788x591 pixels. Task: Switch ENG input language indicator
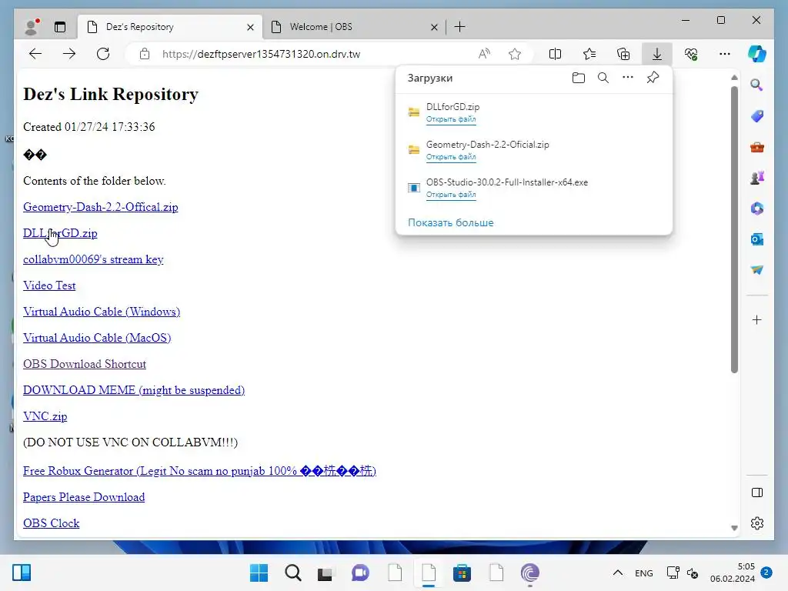pyautogui.click(x=644, y=573)
